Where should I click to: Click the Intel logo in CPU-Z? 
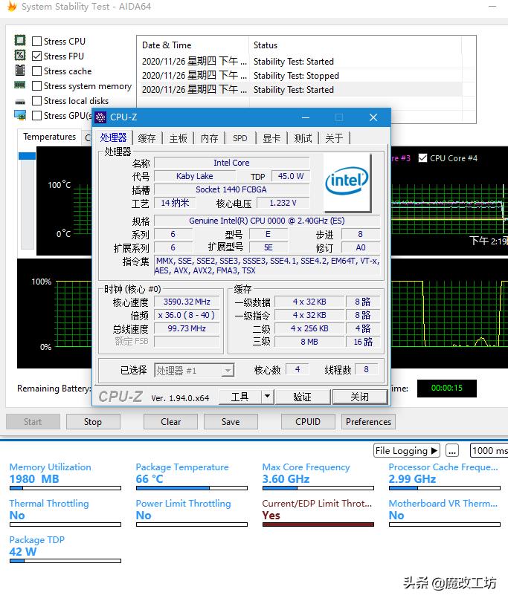(347, 182)
